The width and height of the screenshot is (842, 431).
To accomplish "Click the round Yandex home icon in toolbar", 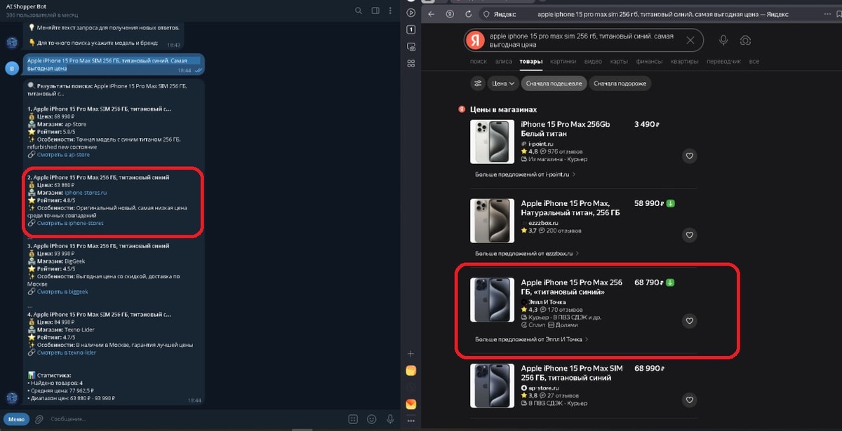I will click(450, 13).
